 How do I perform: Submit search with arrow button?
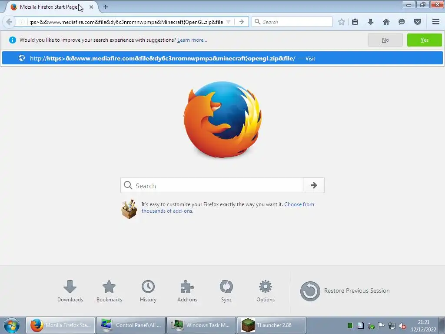[x=314, y=185]
